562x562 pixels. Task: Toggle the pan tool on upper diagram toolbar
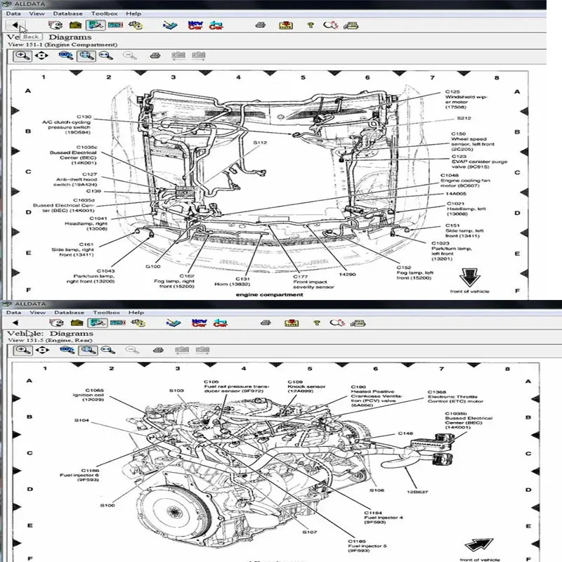41,56
